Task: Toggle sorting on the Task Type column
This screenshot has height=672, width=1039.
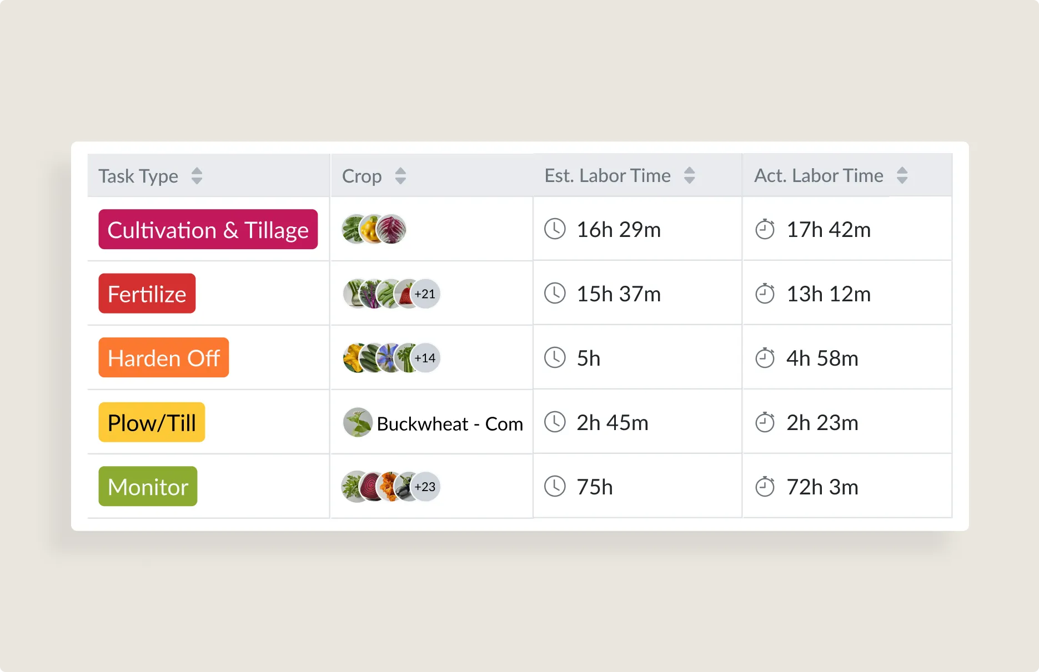Action: [197, 175]
